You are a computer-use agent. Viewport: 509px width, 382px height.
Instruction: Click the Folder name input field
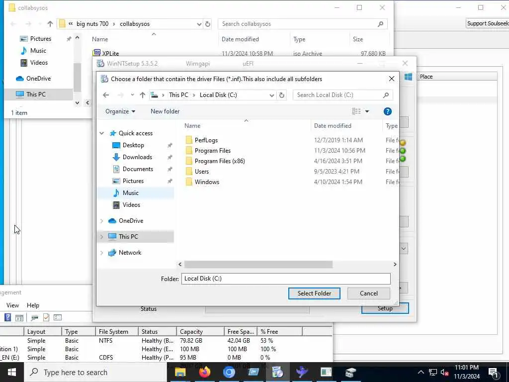point(286,279)
